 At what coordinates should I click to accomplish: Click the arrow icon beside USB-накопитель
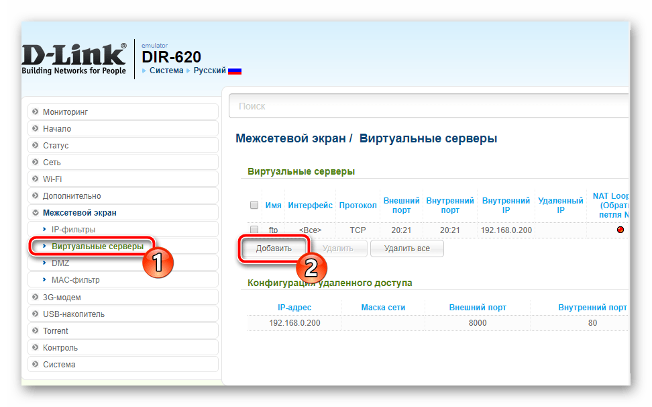(x=35, y=314)
